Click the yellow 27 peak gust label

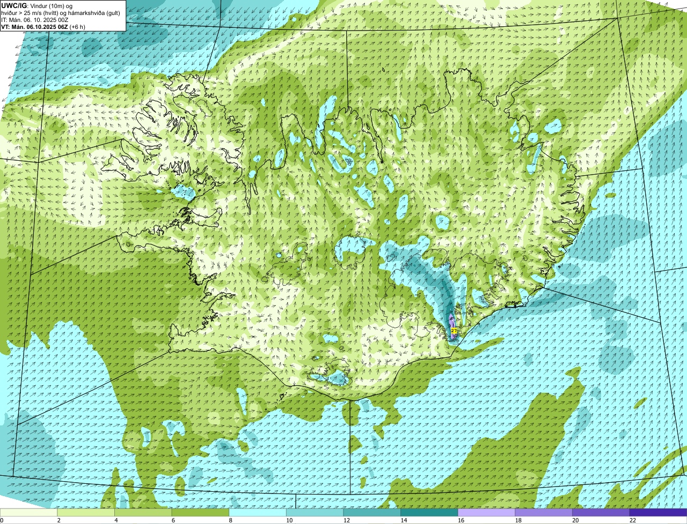(x=454, y=331)
